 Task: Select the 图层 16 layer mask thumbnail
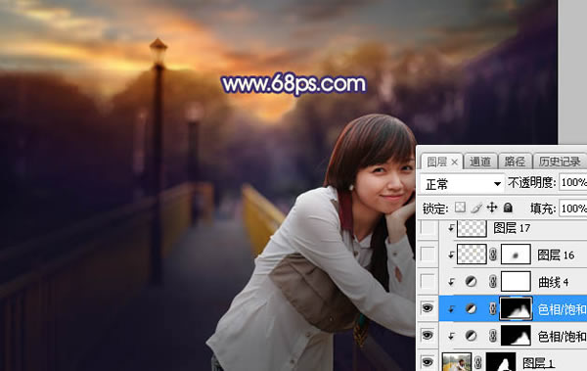pyautogui.click(x=516, y=255)
